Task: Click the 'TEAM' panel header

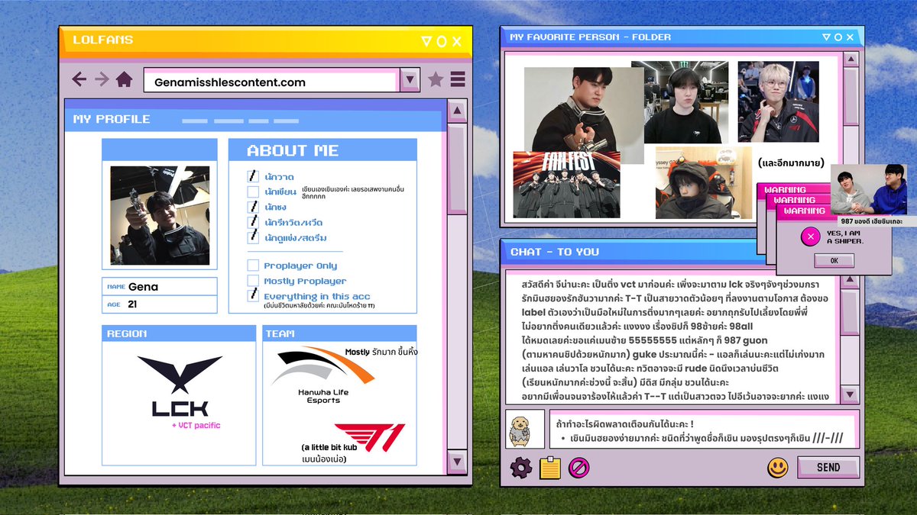Action: pyautogui.click(x=339, y=333)
